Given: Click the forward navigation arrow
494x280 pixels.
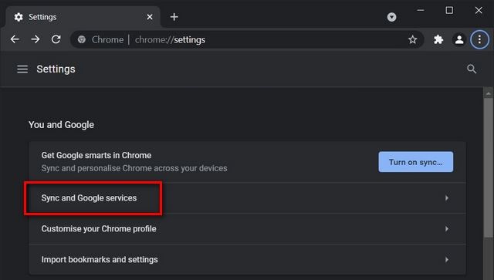Looking at the screenshot, I should [x=36, y=39].
